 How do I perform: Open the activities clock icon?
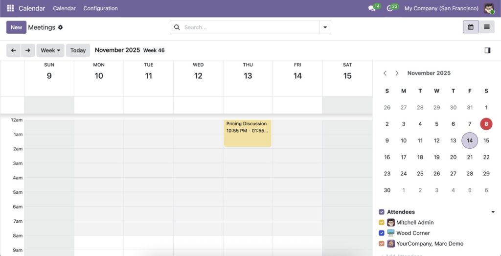(390, 8)
